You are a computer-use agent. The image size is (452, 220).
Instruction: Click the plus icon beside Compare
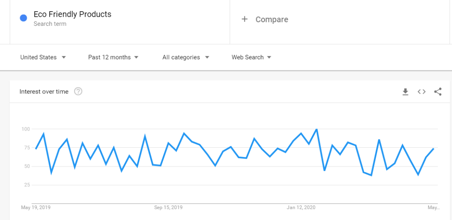coord(245,19)
